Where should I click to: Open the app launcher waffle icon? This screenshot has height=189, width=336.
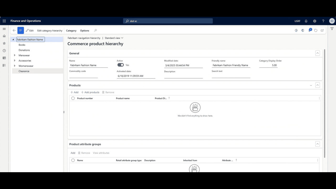tap(4, 21)
